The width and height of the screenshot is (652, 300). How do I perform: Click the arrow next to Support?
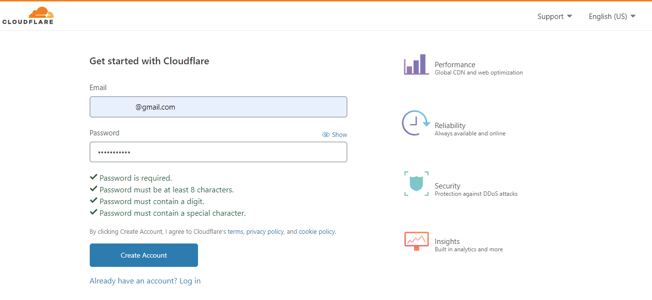(x=569, y=17)
